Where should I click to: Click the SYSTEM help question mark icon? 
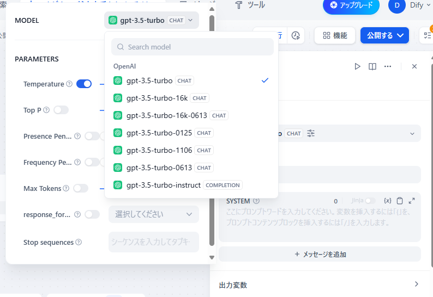[x=256, y=201]
